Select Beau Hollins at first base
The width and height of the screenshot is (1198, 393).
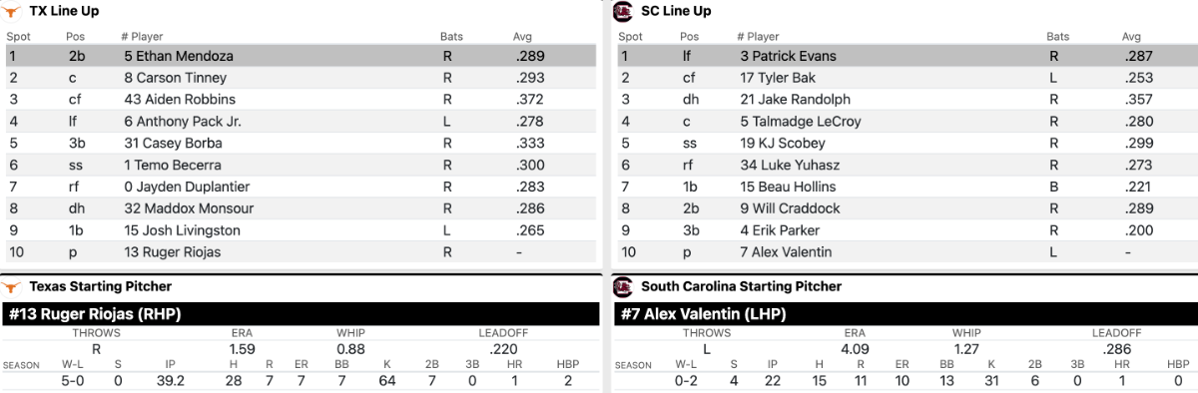tap(908, 187)
